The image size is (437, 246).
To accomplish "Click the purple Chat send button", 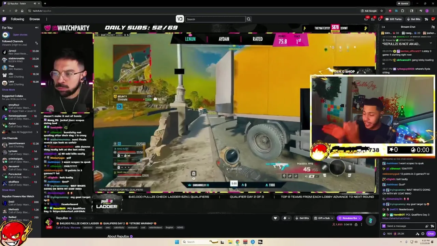I will (x=431, y=234).
